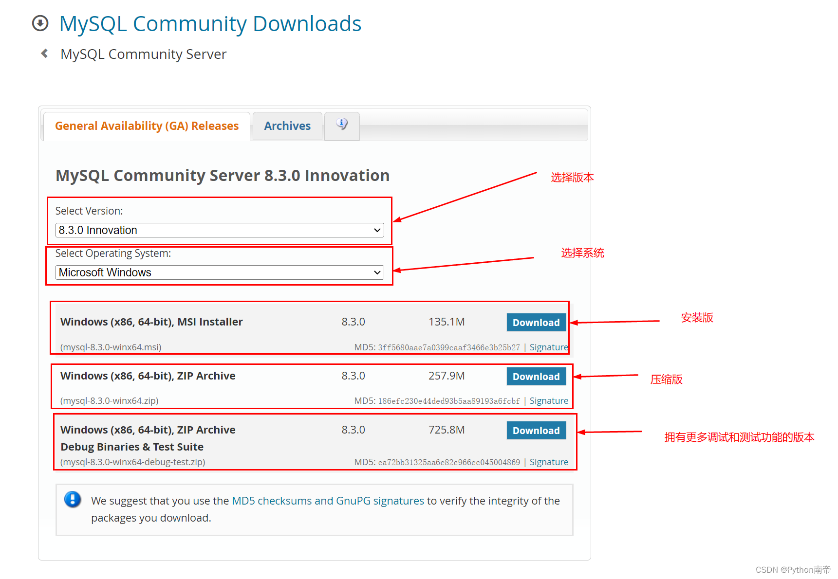Click the 725.8M file size value

tap(447, 430)
